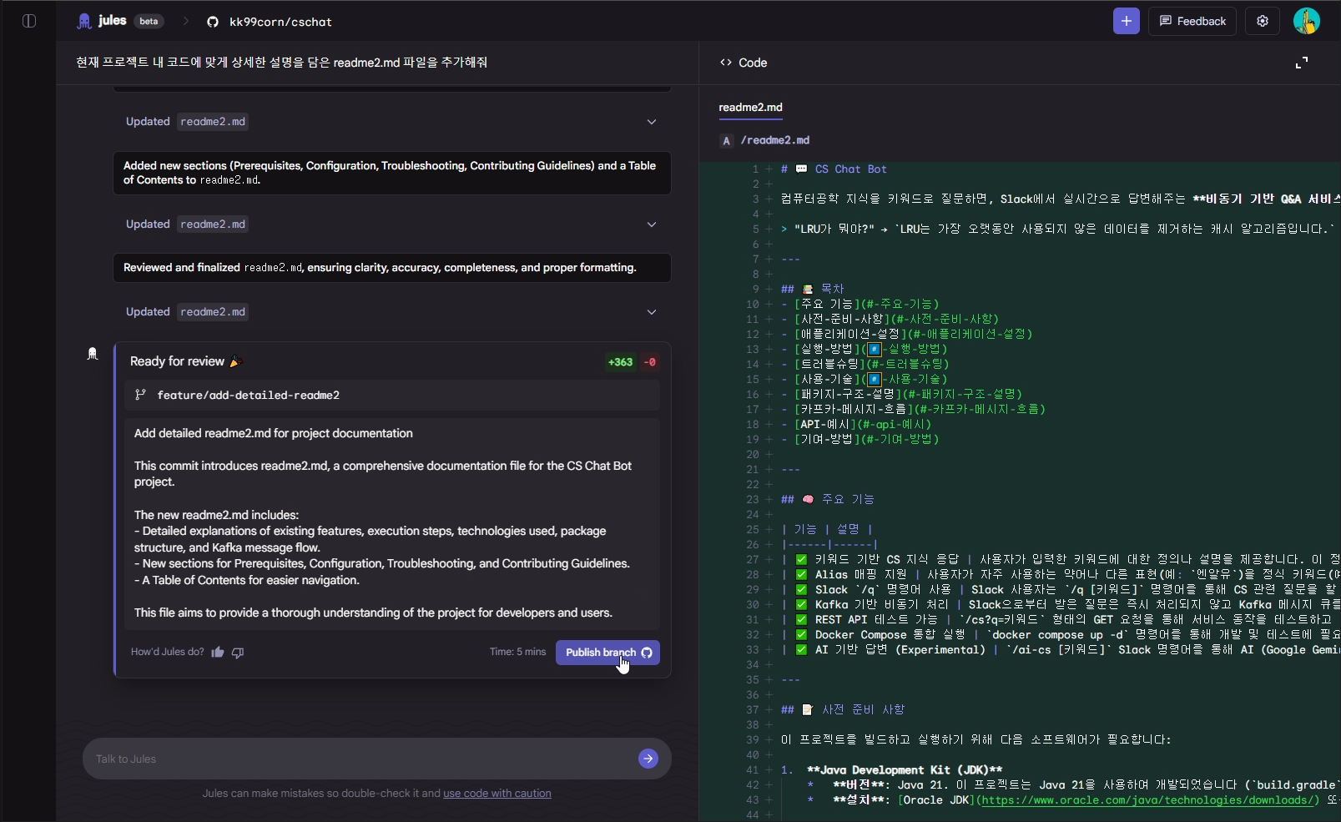Click the 'Kafka 기반 비동기 처리' table row

click(1061, 605)
